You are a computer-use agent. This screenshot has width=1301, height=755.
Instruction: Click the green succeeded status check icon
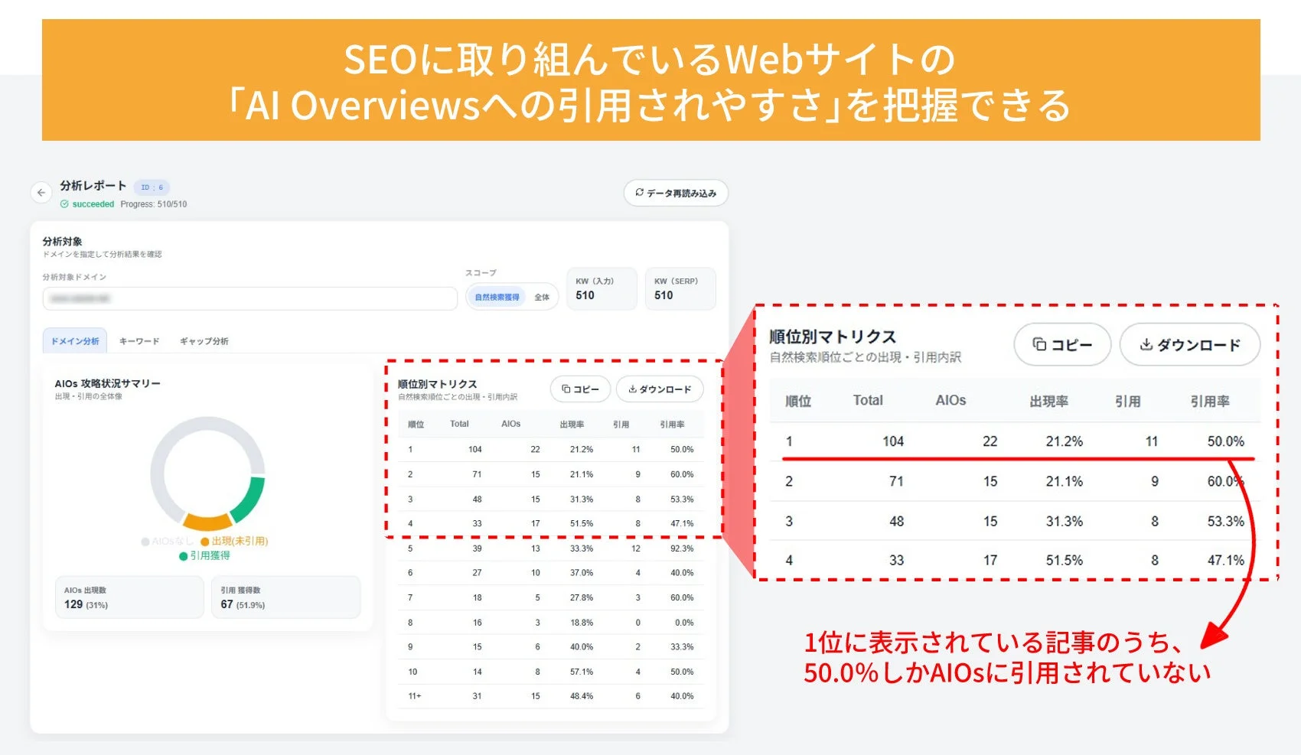click(64, 204)
